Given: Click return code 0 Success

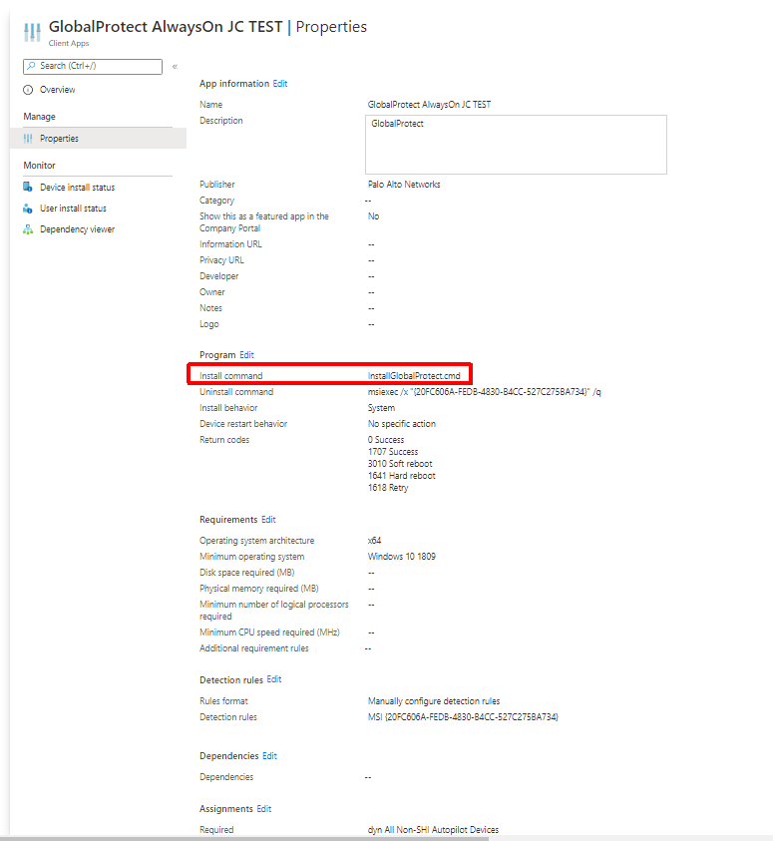Looking at the screenshot, I should (386, 440).
